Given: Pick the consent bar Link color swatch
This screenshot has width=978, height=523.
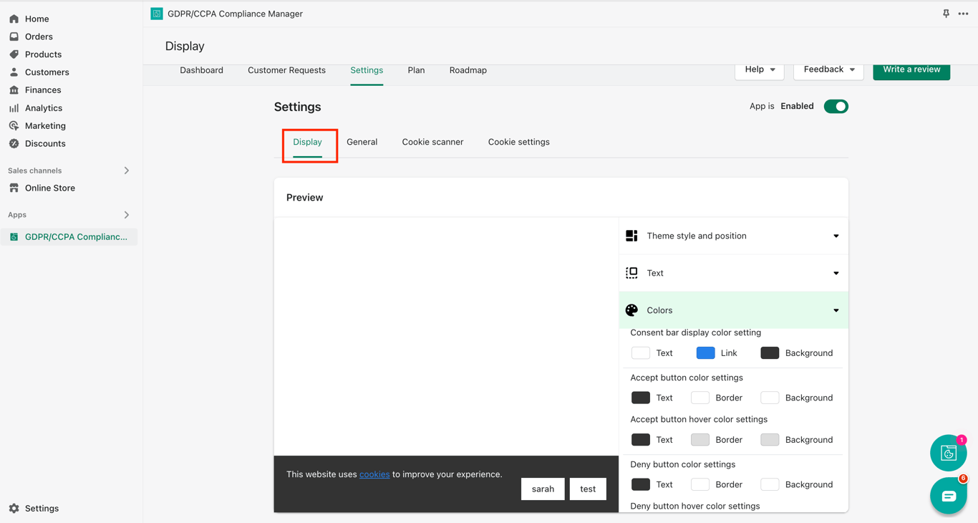Looking at the screenshot, I should pyautogui.click(x=705, y=353).
